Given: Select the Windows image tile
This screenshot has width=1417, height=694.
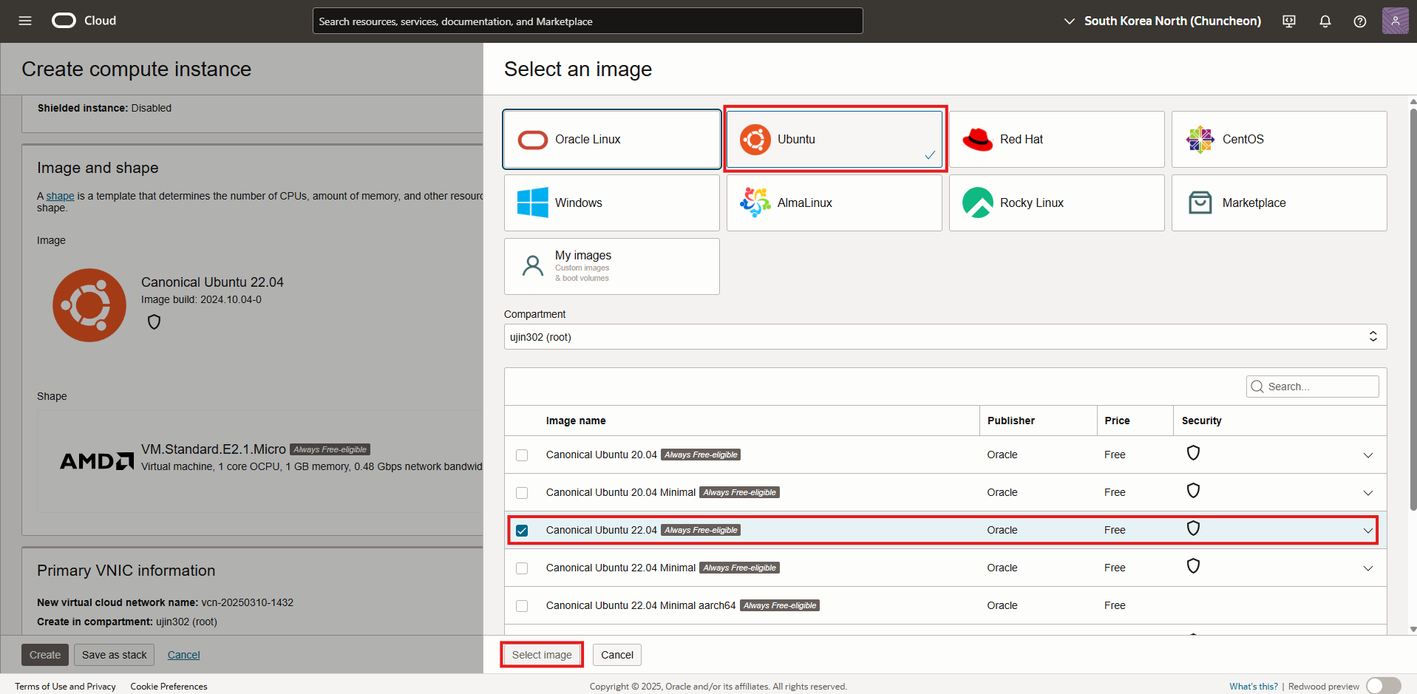Looking at the screenshot, I should [612, 203].
